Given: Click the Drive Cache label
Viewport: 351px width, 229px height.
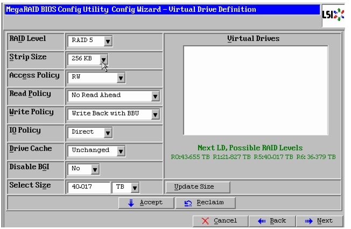Looking at the screenshot, I should coord(31,148).
